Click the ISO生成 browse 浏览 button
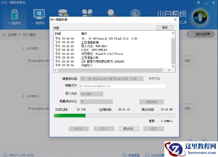Viewport: 218px width, 157px height. click(x=187, y=61)
